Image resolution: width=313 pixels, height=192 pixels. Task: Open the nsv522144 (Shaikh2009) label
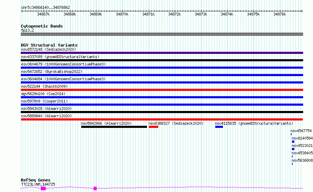coord(44,86)
